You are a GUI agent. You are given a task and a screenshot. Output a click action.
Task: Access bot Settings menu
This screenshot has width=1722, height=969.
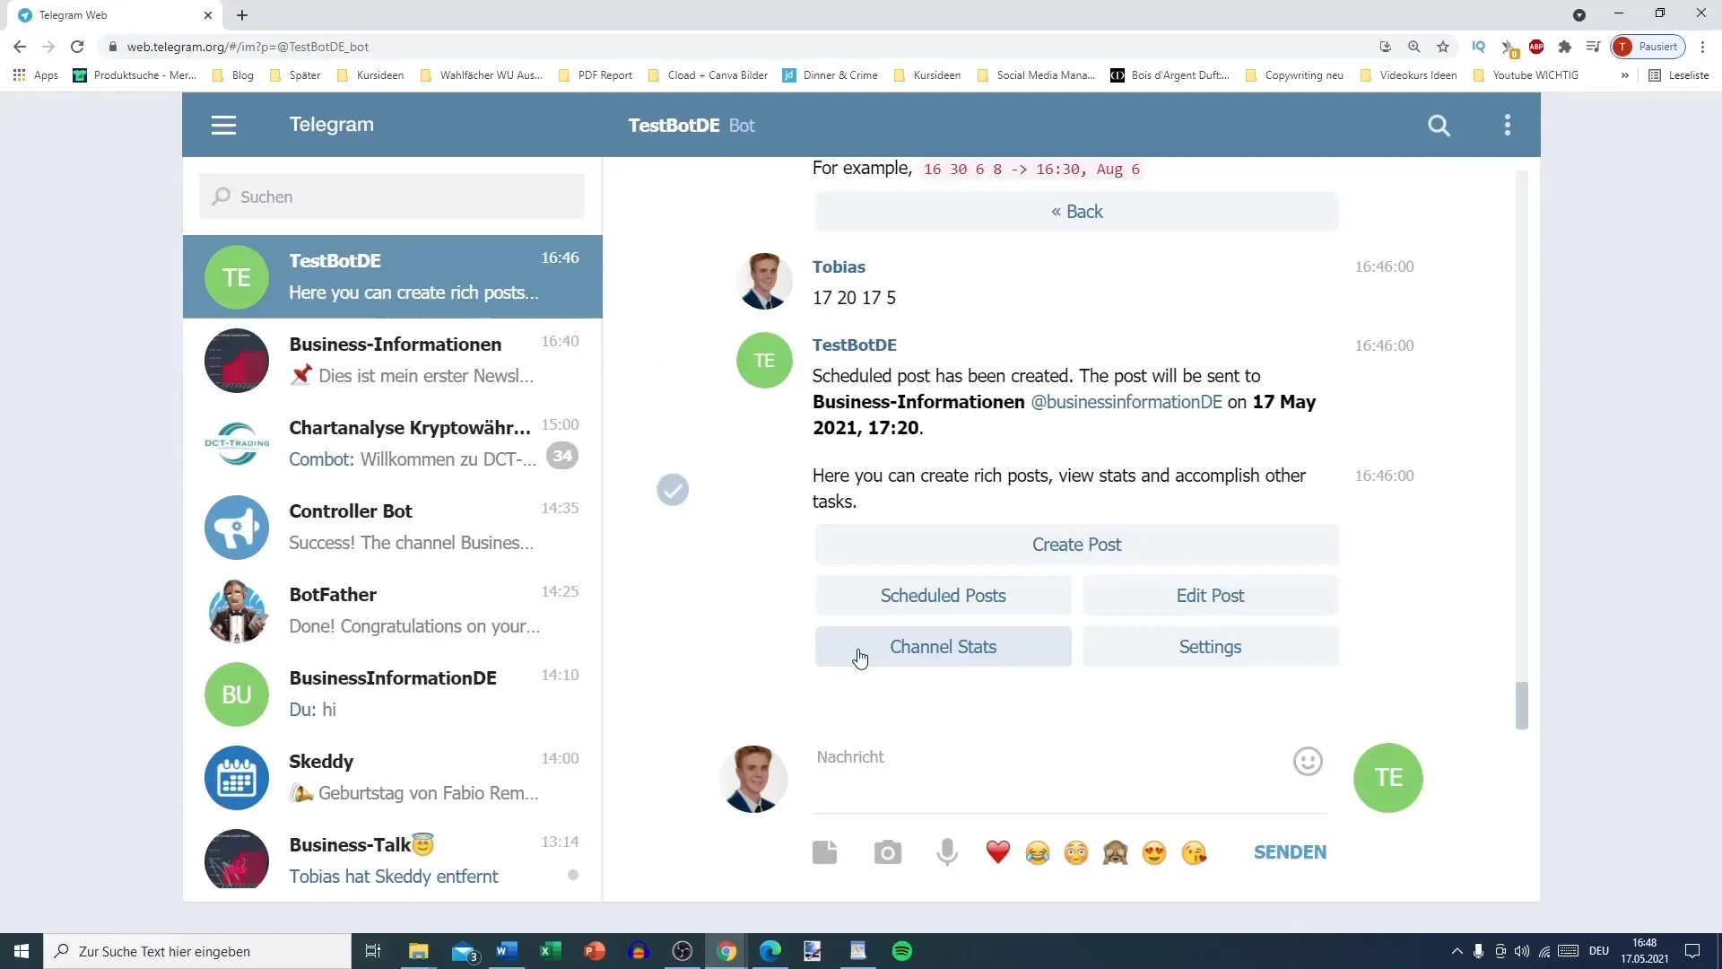pos(1210,646)
